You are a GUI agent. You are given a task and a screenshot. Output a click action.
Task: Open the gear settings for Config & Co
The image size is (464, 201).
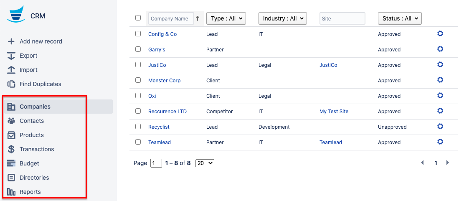(x=440, y=34)
